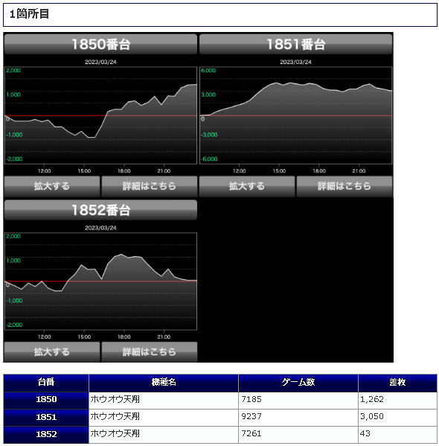439x446 pixels.
Task: Click the 1852番台 slump graph
Action: [x=100, y=281]
